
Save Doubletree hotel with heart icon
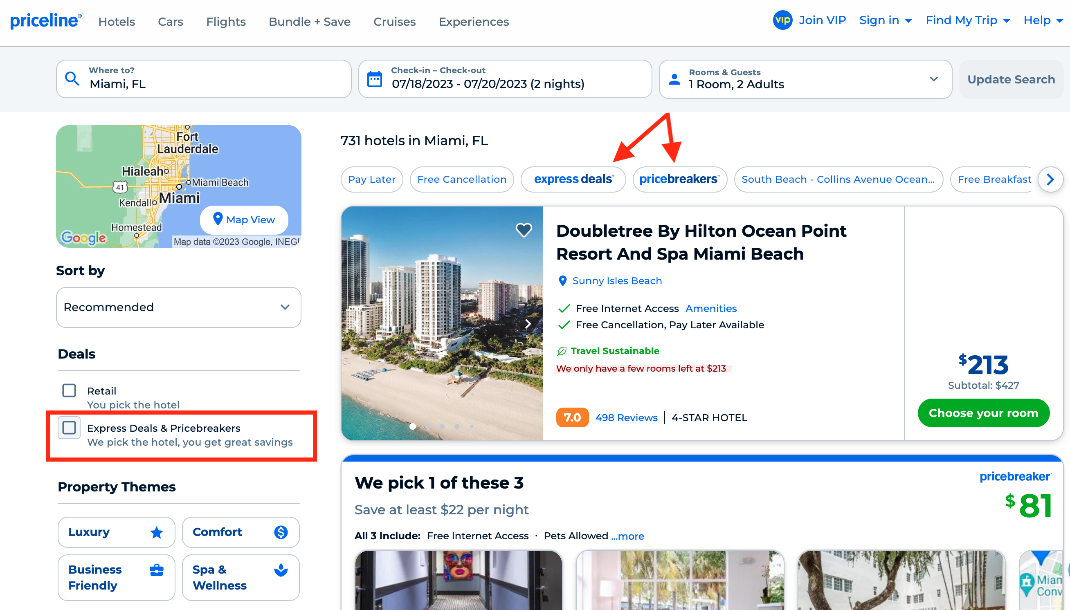coord(524,230)
